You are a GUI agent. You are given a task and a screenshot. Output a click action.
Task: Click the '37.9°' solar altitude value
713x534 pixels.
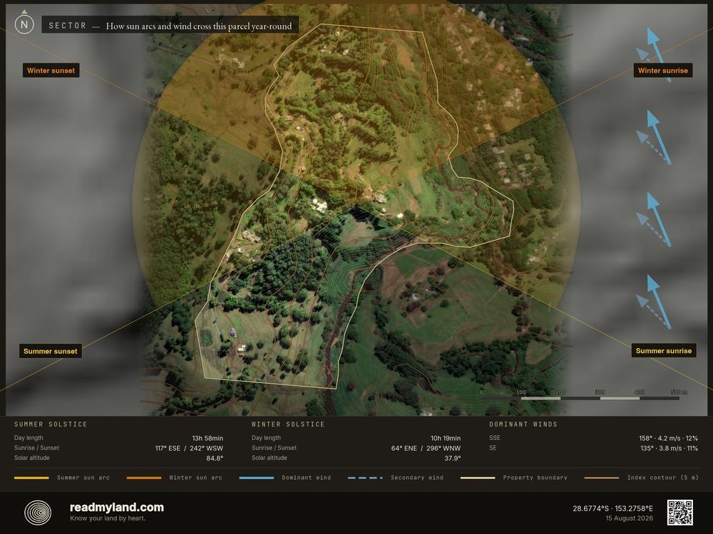coord(453,458)
